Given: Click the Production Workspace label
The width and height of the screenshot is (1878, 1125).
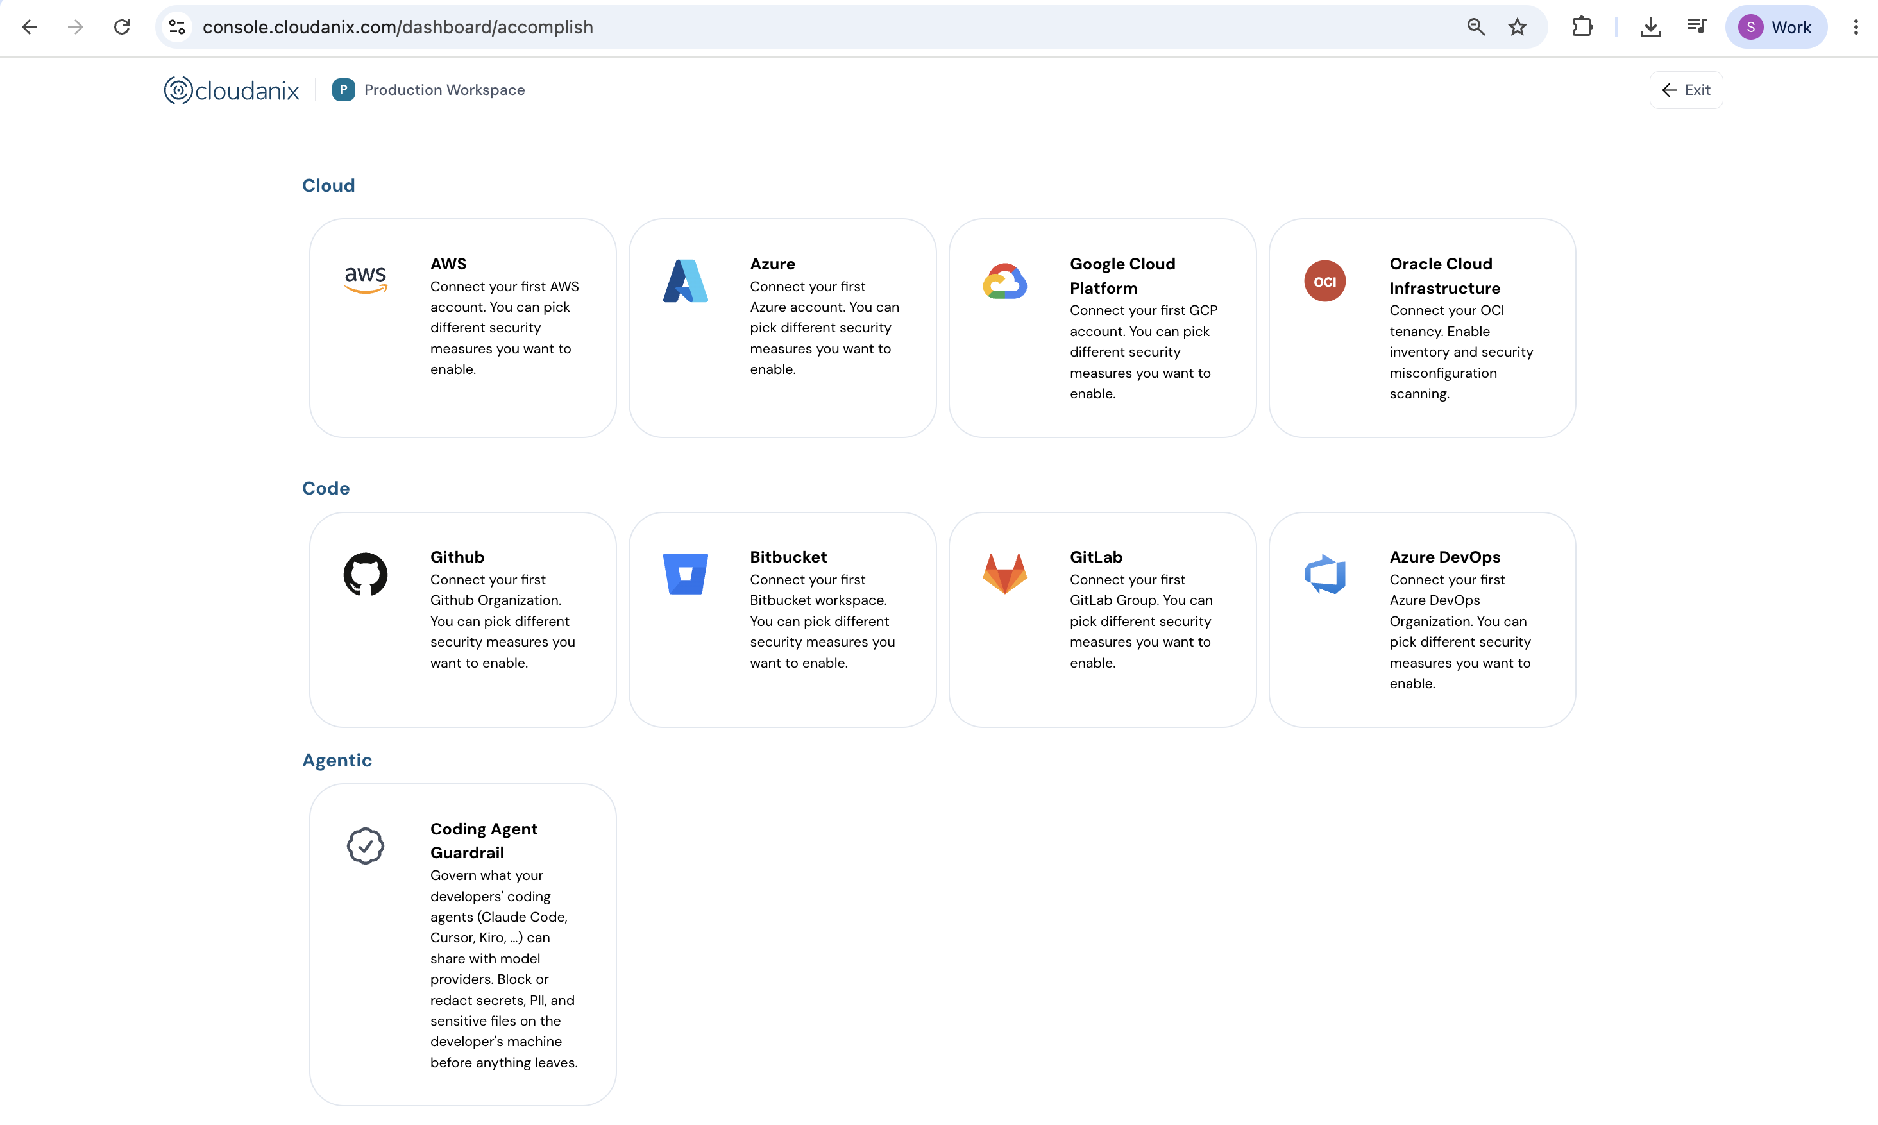Looking at the screenshot, I should coord(444,90).
